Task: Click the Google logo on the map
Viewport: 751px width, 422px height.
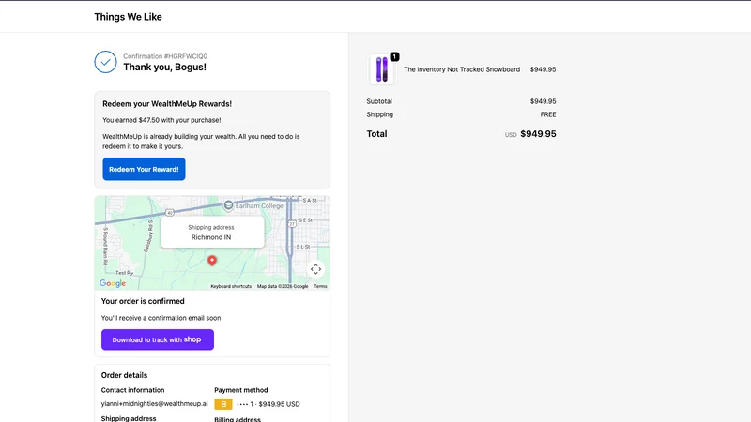Action: pyautogui.click(x=113, y=283)
